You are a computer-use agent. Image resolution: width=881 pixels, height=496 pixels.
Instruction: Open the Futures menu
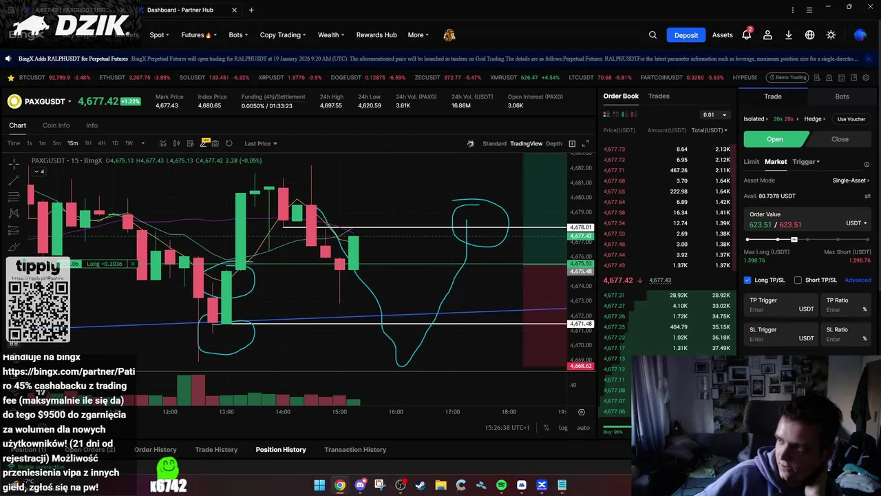[198, 35]
